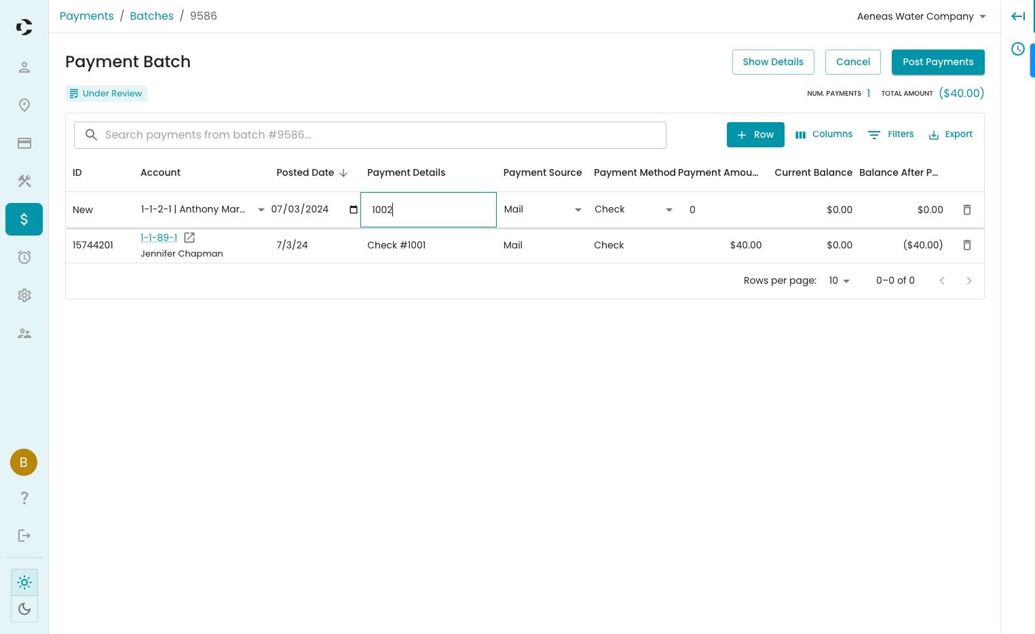Click the Balance After column header
1035x634 pixels.
coord(899,172)
